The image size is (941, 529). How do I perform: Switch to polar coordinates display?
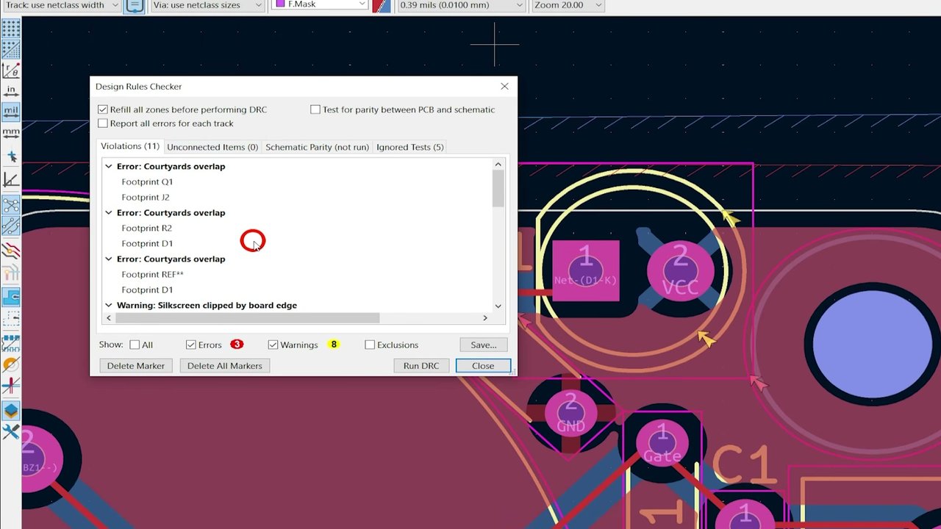click(11, 71)
